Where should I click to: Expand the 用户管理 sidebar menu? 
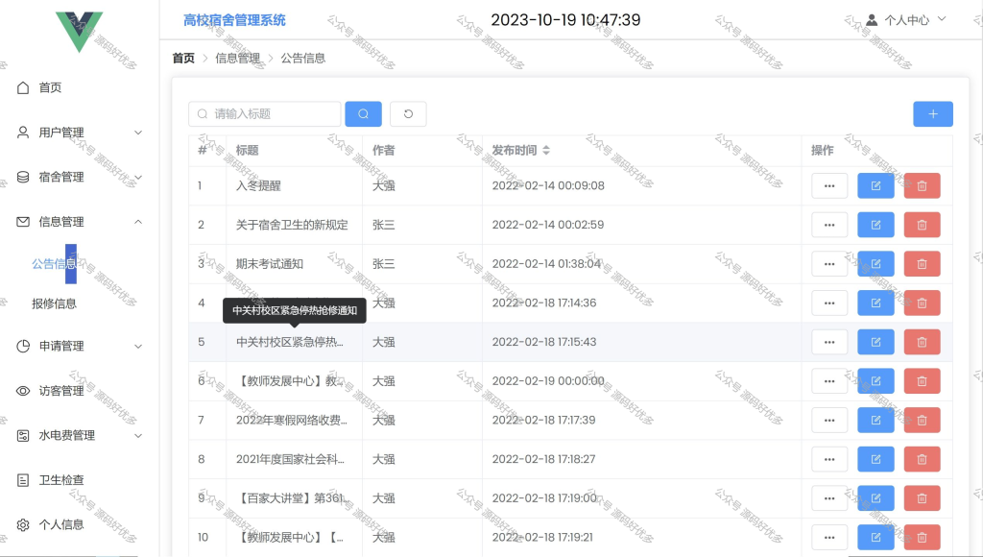pyautogui.click(x=79, y=133)
